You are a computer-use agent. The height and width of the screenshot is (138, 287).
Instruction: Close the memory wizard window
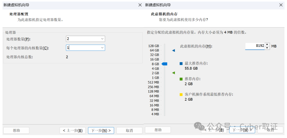(281, 5)
